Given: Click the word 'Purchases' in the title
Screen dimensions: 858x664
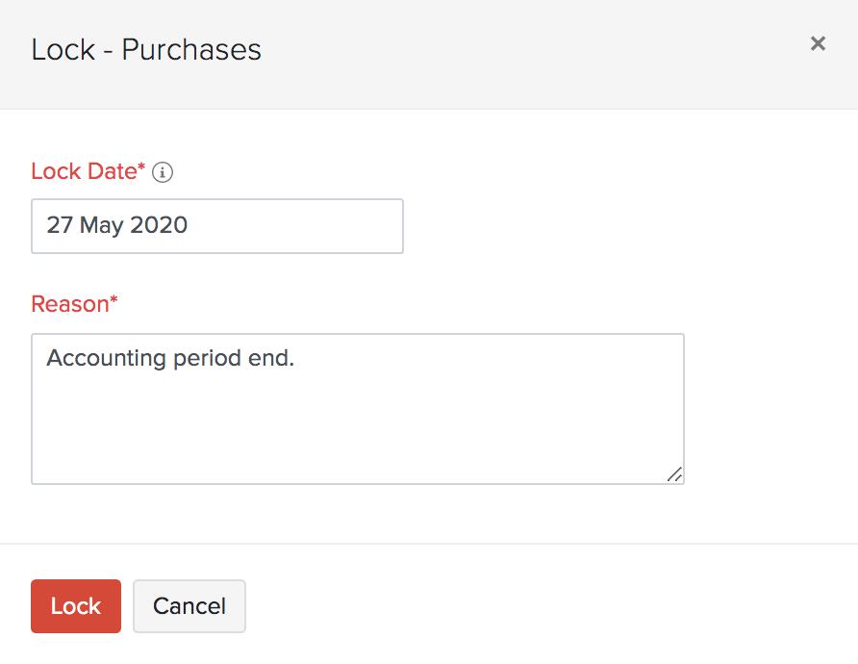Looking at the screenshot, I should [x=191, y=49].
